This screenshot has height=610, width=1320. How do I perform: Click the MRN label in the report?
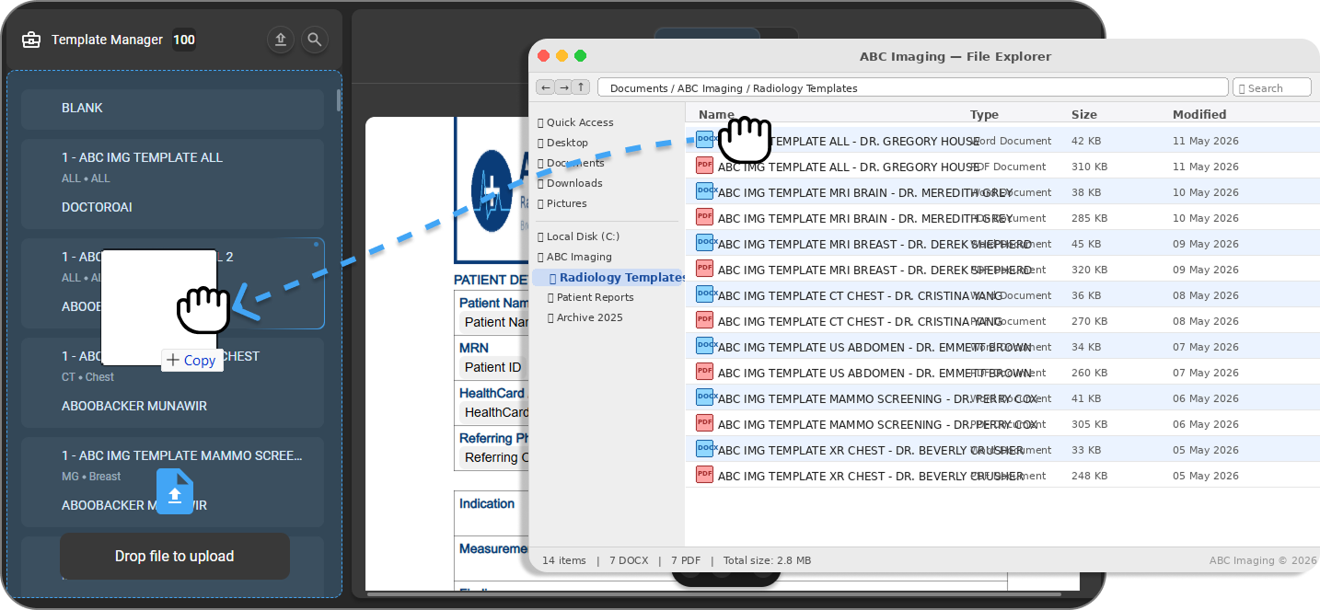pyautogui.click(x=474, y=348)
